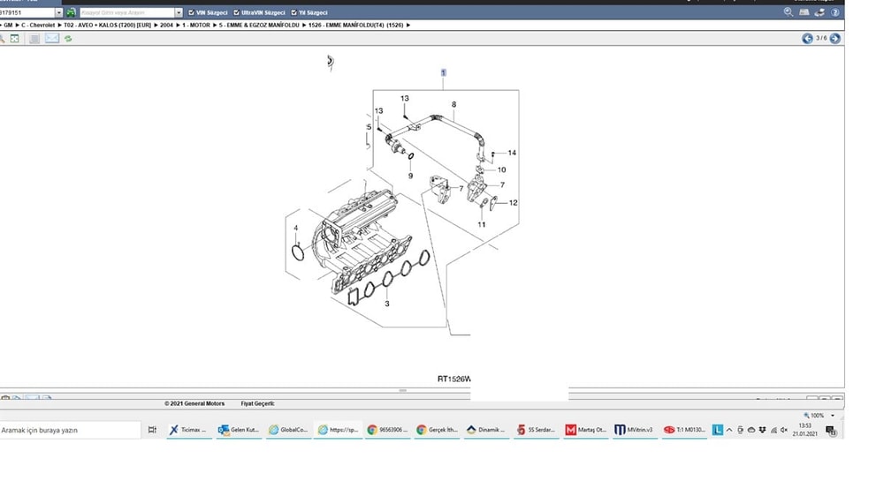This screenshot has width=884, height=496.
Task: Open the magnifier search icon at top right
Action: pos(789,11)
